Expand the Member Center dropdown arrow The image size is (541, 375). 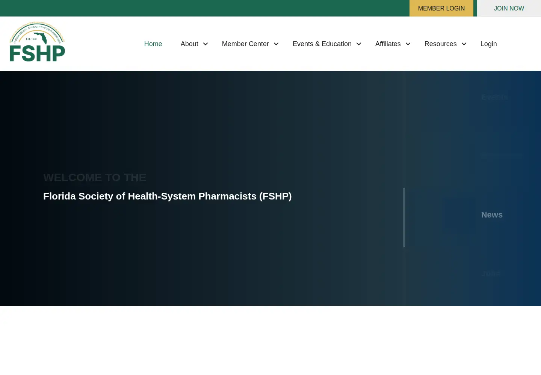(x=276, y=44)
